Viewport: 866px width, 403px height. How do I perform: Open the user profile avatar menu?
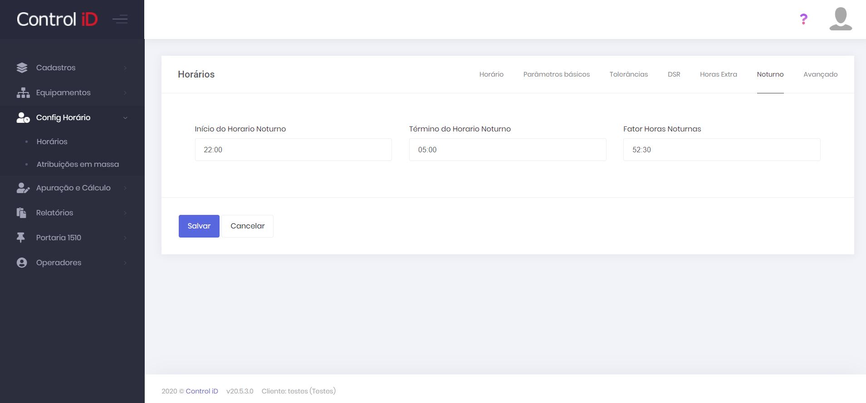click(x=840, y=19)
